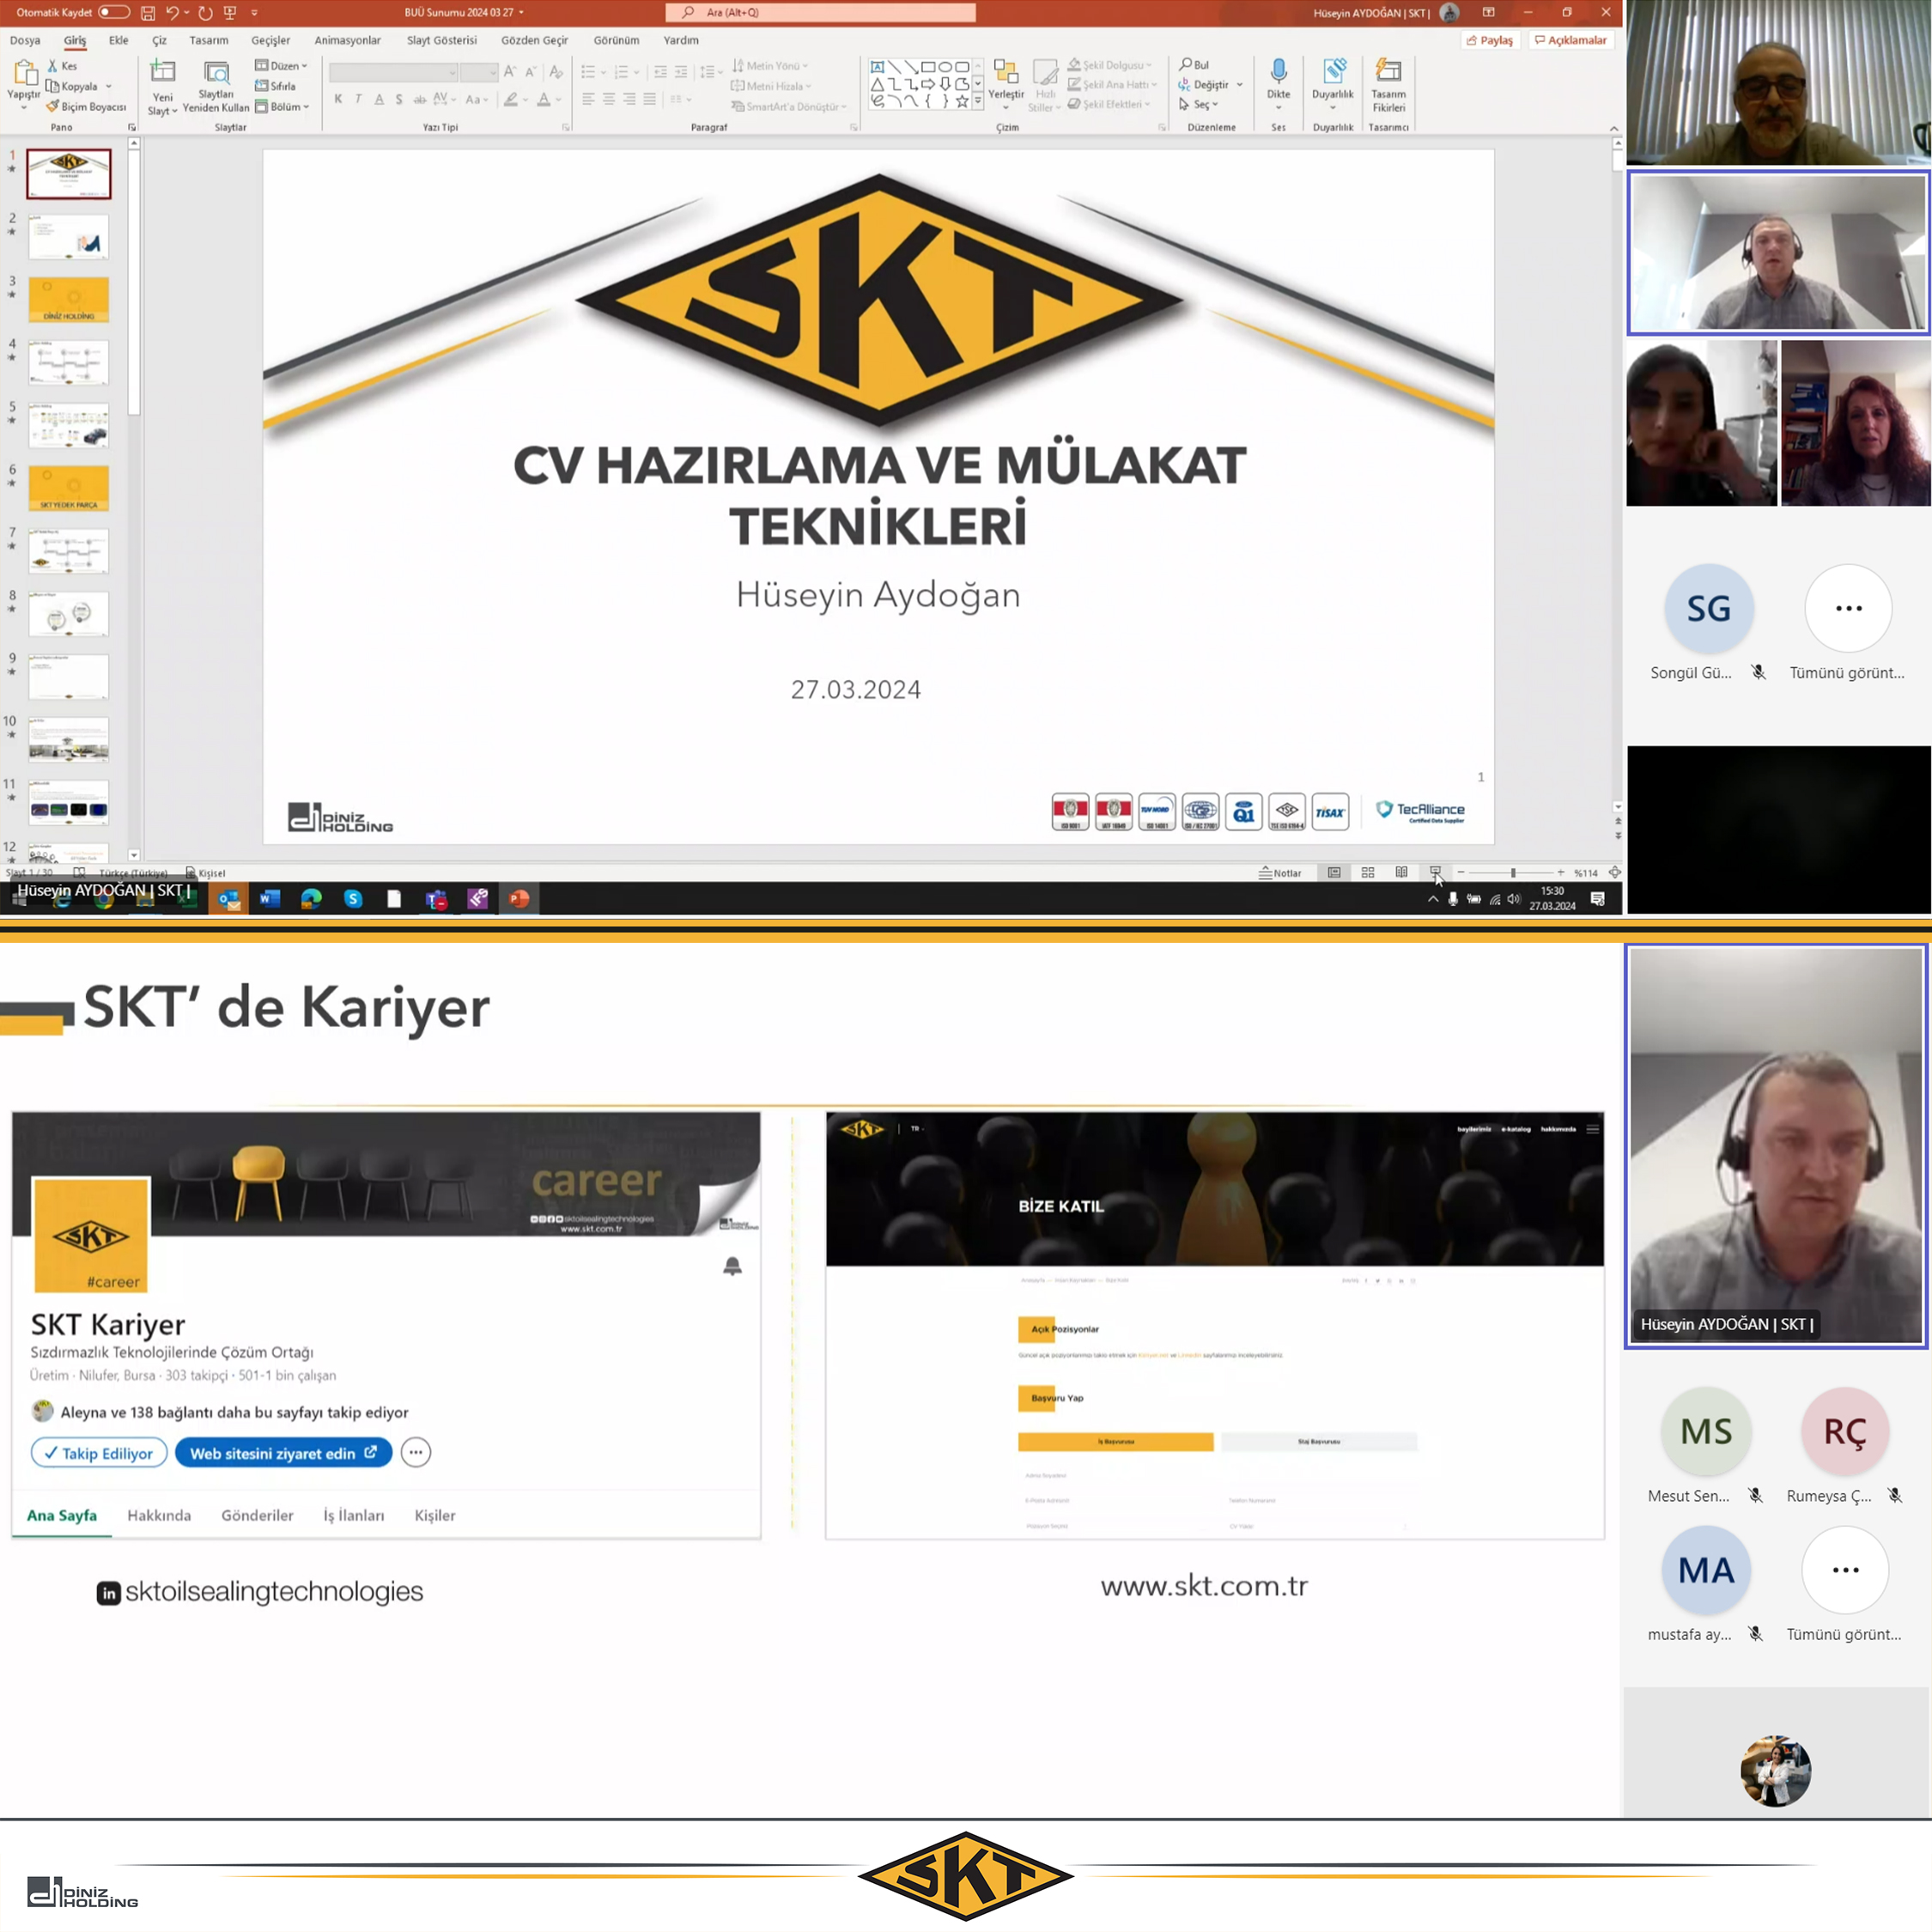Start slideshow from beginning icon
The width and height of the screenshot is (1932, 1932).
tap(230, 12)
